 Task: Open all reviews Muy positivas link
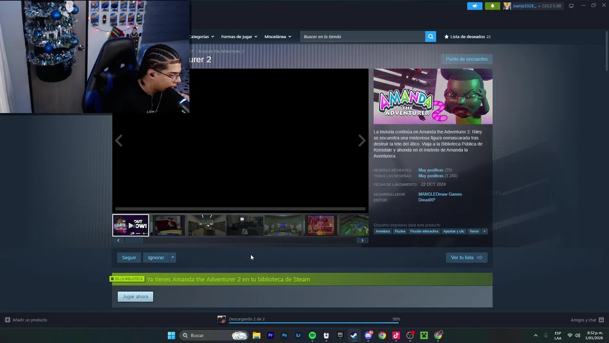coord(431,176)
